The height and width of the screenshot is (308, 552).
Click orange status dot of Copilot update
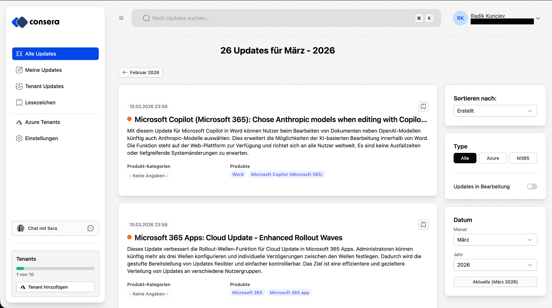click(x=129, y=119)
